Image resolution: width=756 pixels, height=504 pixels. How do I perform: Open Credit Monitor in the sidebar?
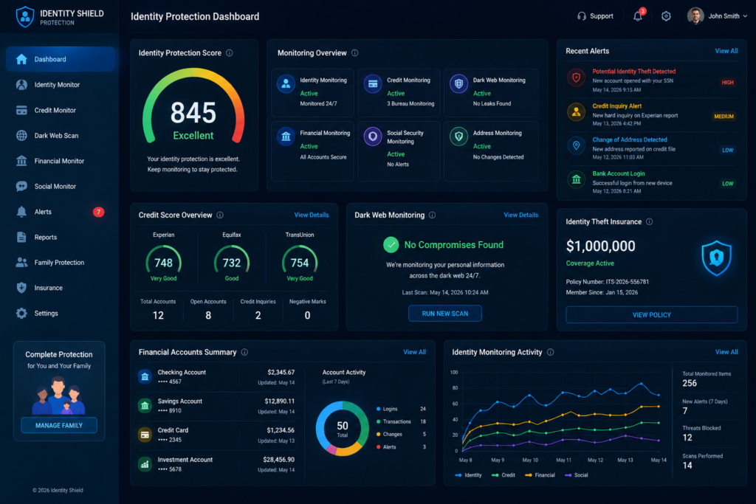(61, 111)
